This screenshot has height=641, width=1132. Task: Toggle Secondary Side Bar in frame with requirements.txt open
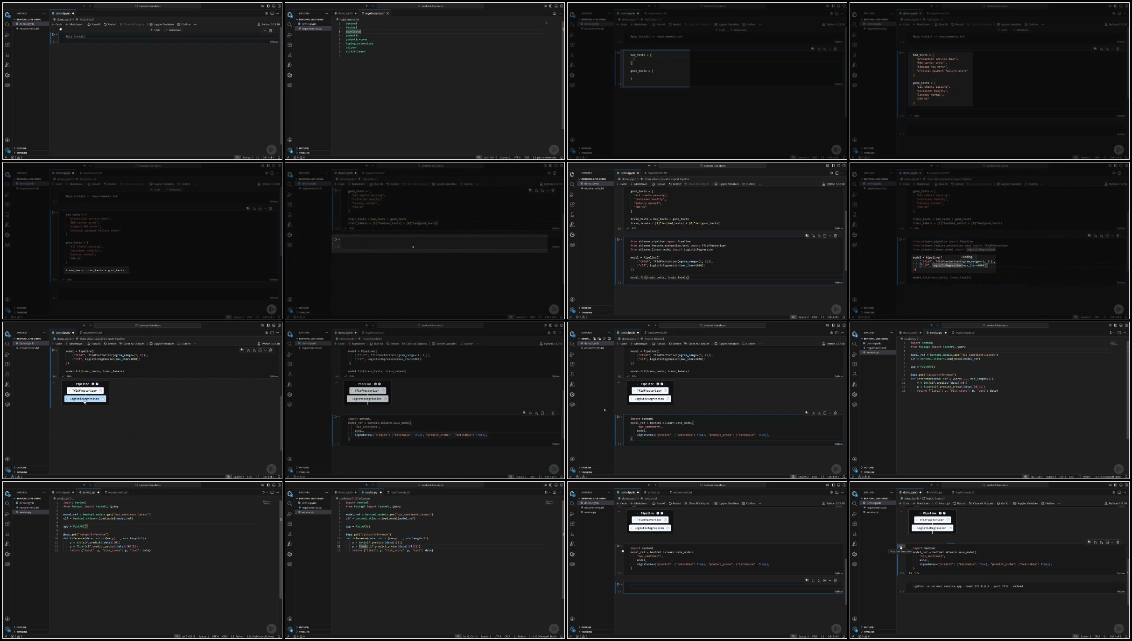[562, 6]
